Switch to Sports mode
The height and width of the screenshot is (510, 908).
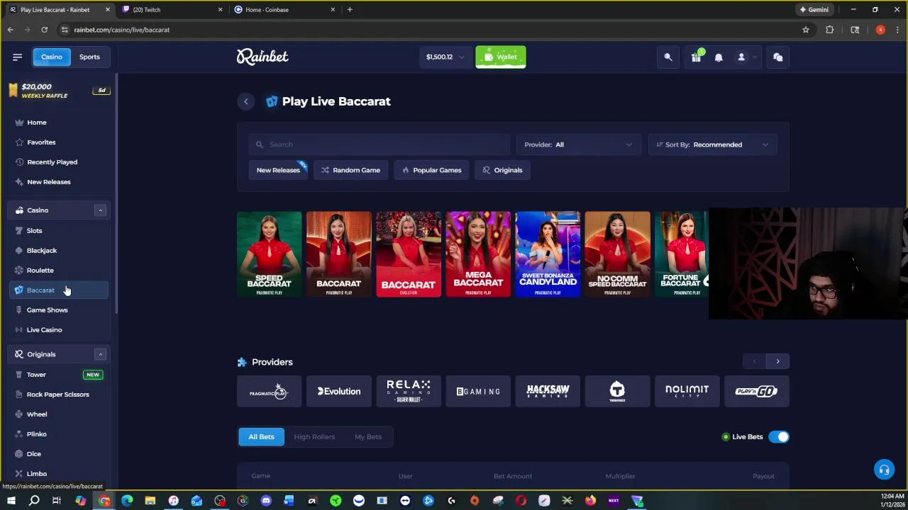pyautogui.click(x=89, y=57)
